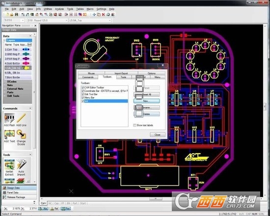Click the Open file toolbar icon
This screenshot has width=270, height=216.
point(12,15)
